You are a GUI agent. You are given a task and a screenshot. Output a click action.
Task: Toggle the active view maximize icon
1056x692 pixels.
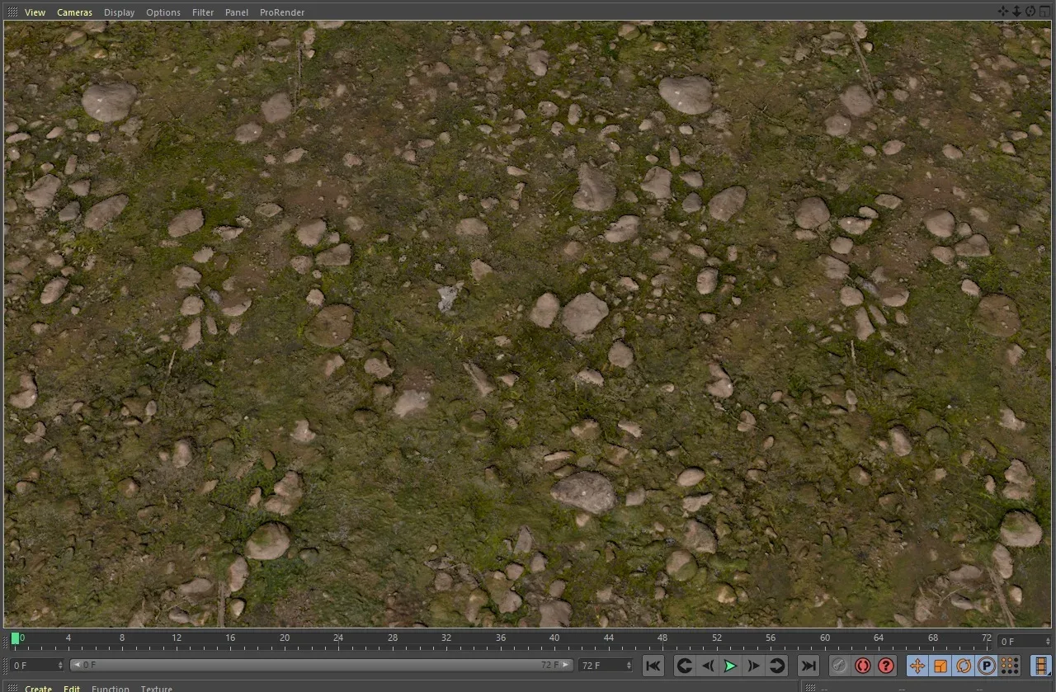click(1044, 11)
